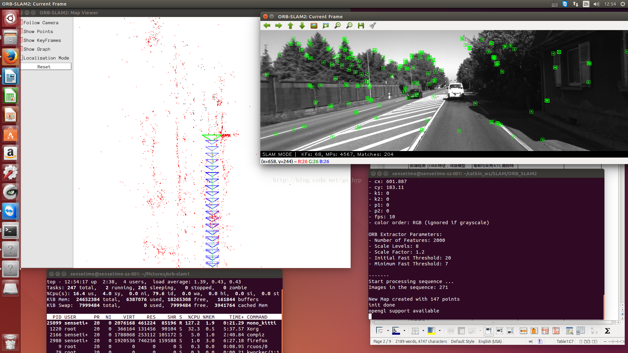Pan left with the green left arrow
Viewport: 628px width, 353px height.
point(267,25)
